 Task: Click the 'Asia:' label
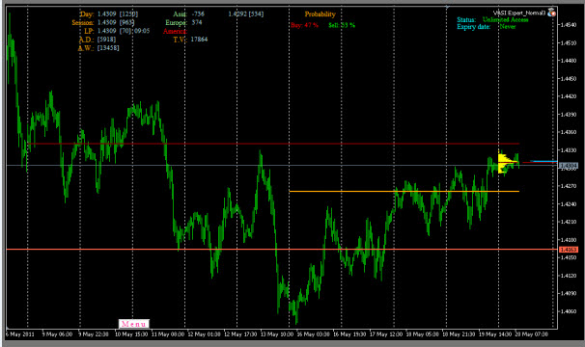click(x=180, y=14)
